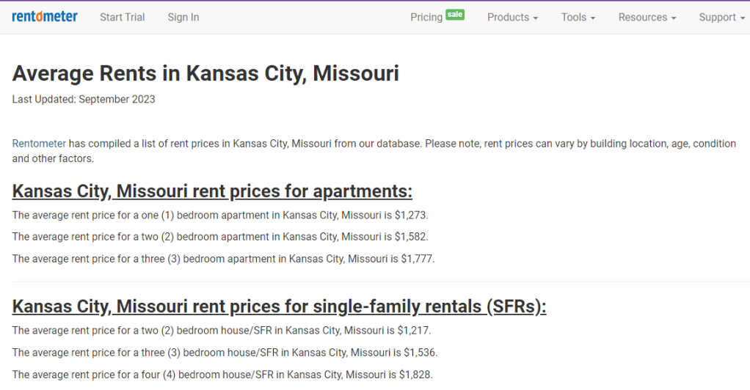Follow the Rentometer link in the paragraph
This screenshot has height=390, width=750.
tap(39, 143)
